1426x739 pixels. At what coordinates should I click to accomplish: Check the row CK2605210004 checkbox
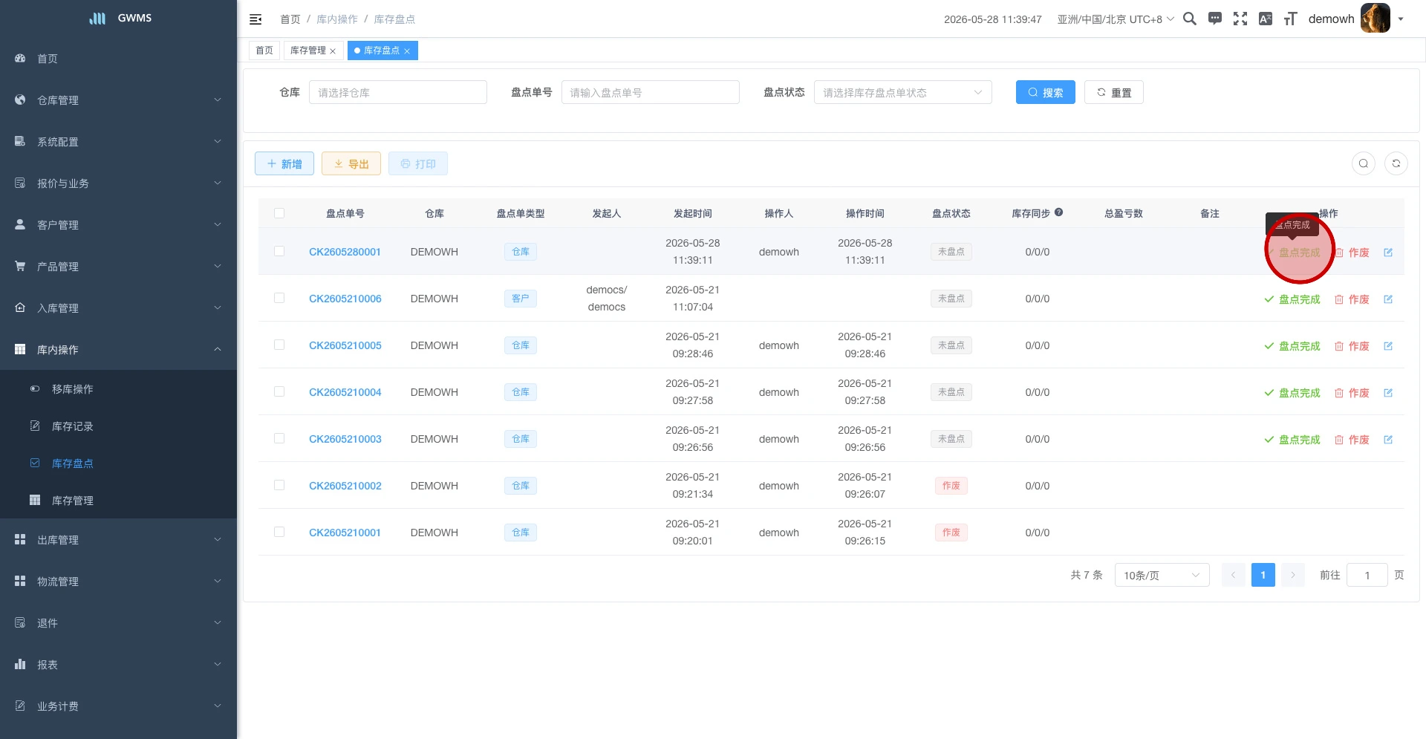click(x=279, y=391)
